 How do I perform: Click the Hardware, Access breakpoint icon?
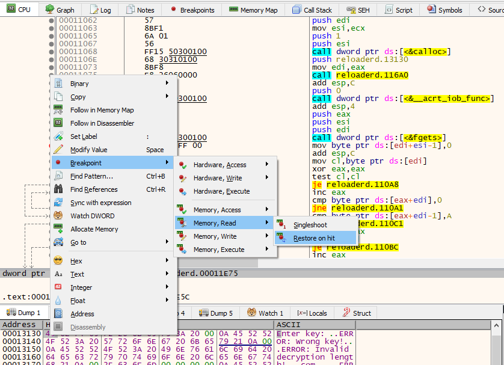pyautogui.click(x=182, y=165)
